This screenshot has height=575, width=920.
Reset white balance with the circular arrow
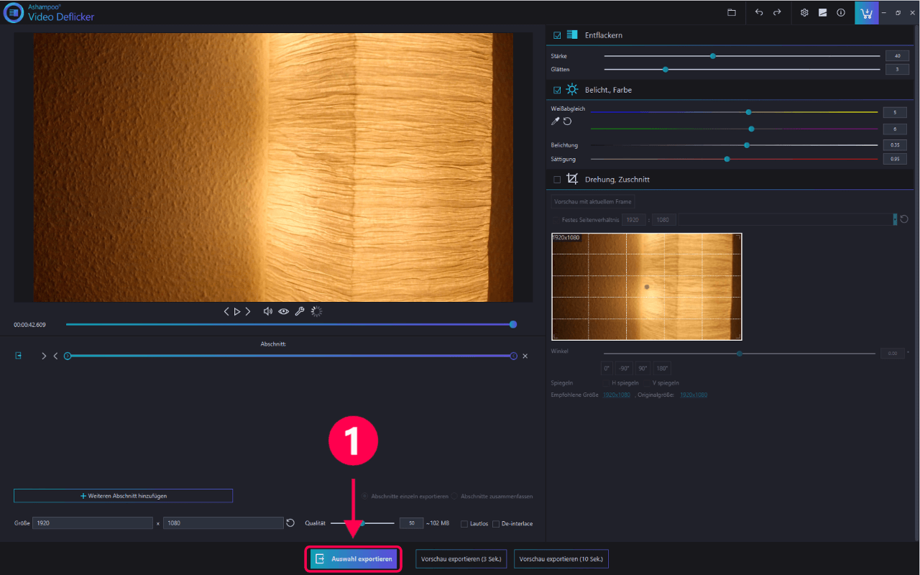[567, 121]
